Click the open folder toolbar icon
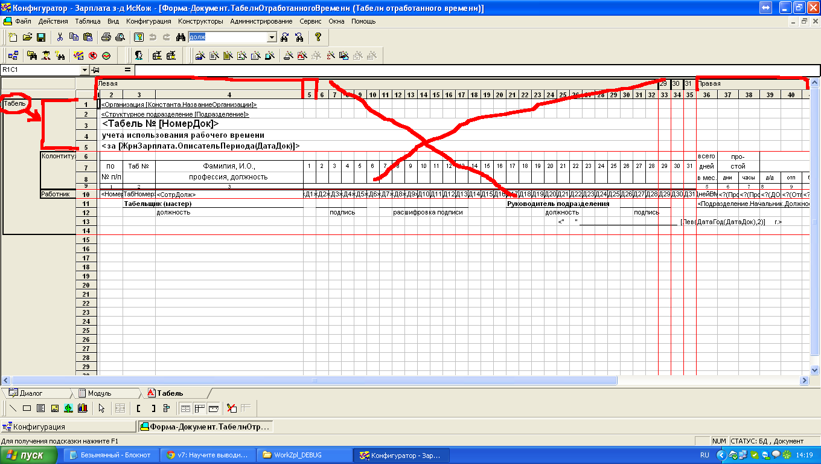Image resolution: width=821 pixels, height=464 pixels. tap(27, 37)
